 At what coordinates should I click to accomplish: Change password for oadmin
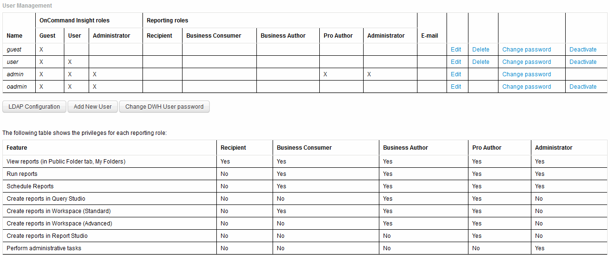pos(526,87)
